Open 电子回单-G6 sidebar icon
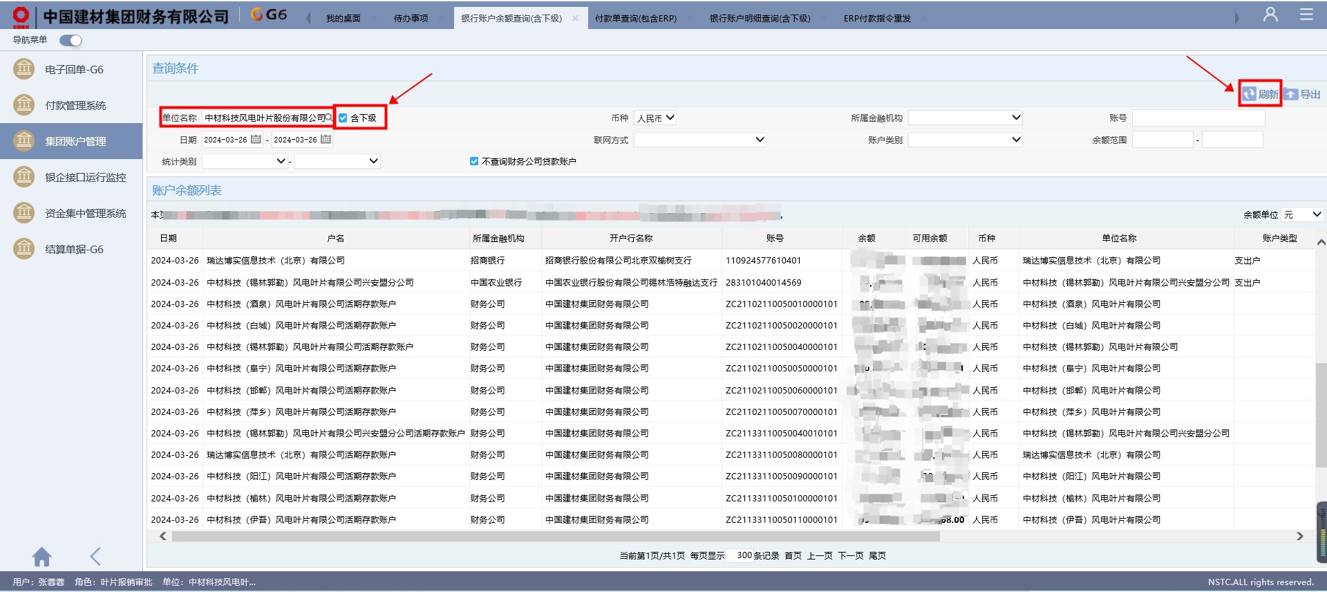This screenshot has width=1327, height=592. coord(24,69)
